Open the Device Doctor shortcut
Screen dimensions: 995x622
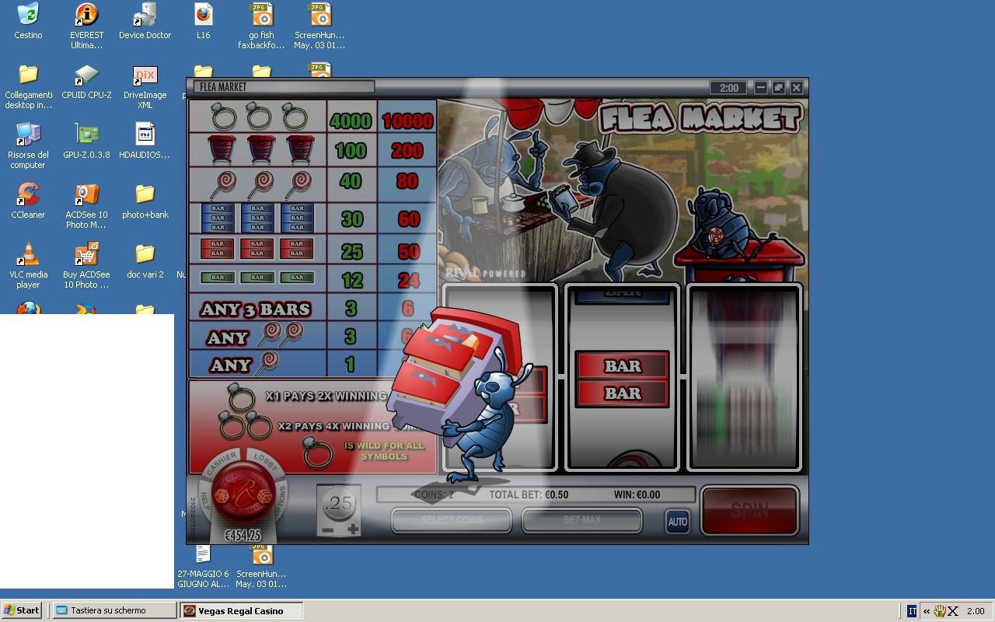145,21
